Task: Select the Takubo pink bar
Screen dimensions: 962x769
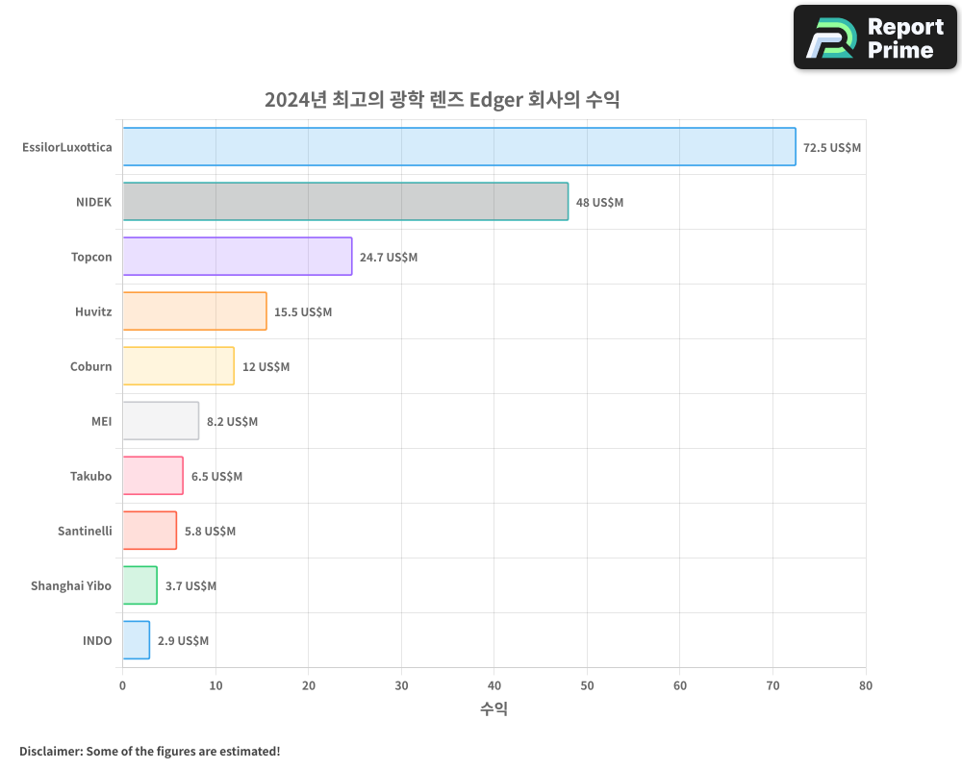Action: pyautogui.click(x=151, y=476)
